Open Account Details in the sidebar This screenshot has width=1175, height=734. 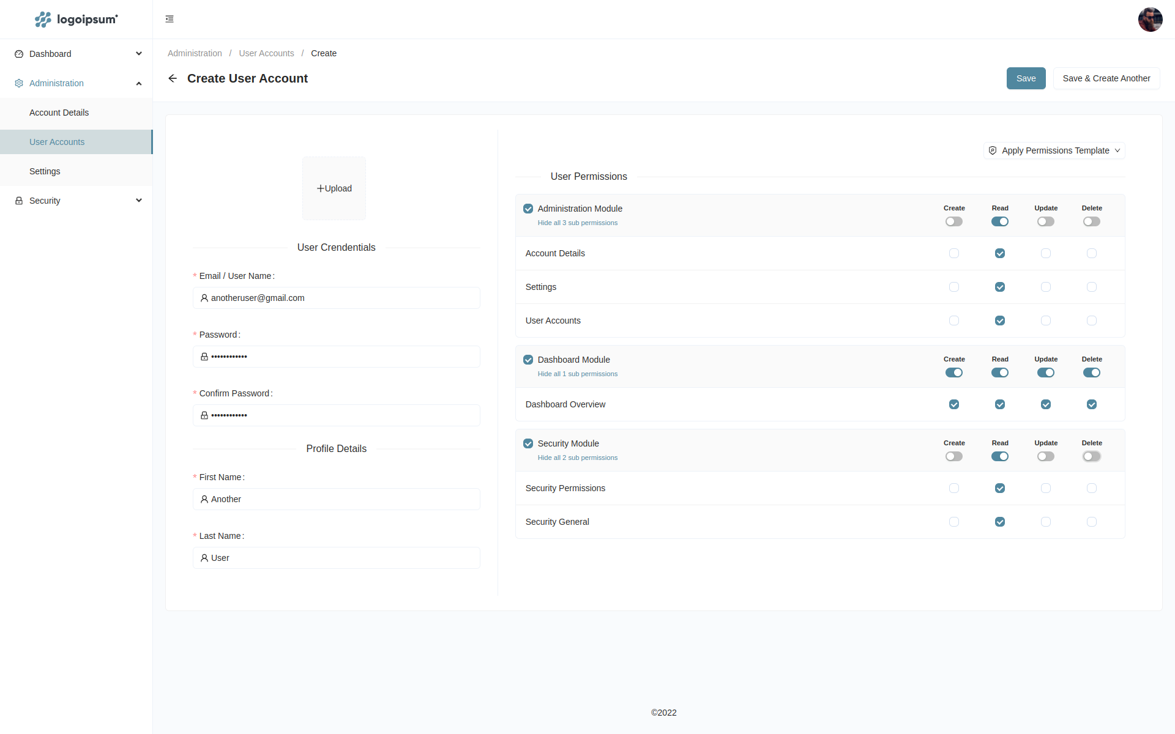[59, 113]
